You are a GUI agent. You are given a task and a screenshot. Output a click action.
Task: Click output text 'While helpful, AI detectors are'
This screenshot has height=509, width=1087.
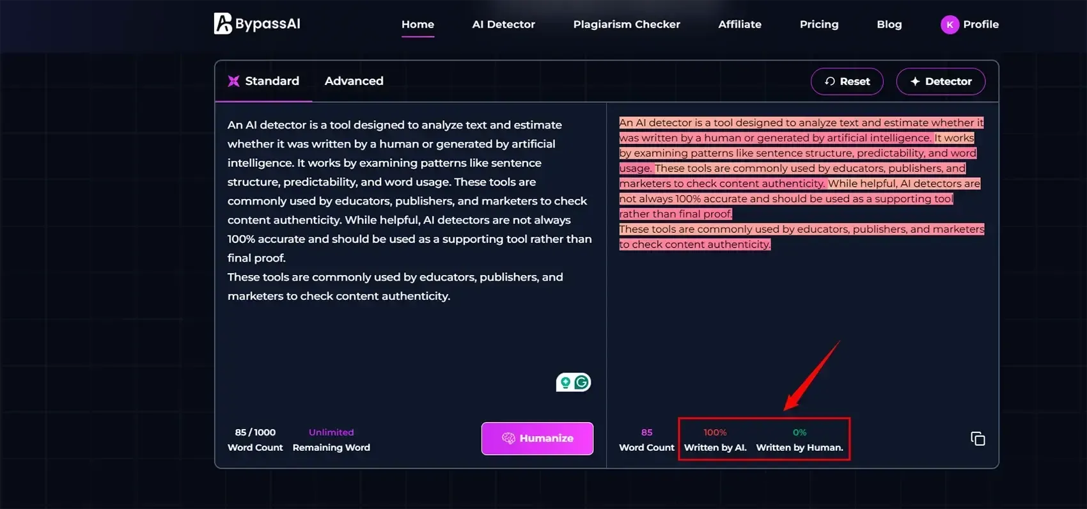(904, 184)
